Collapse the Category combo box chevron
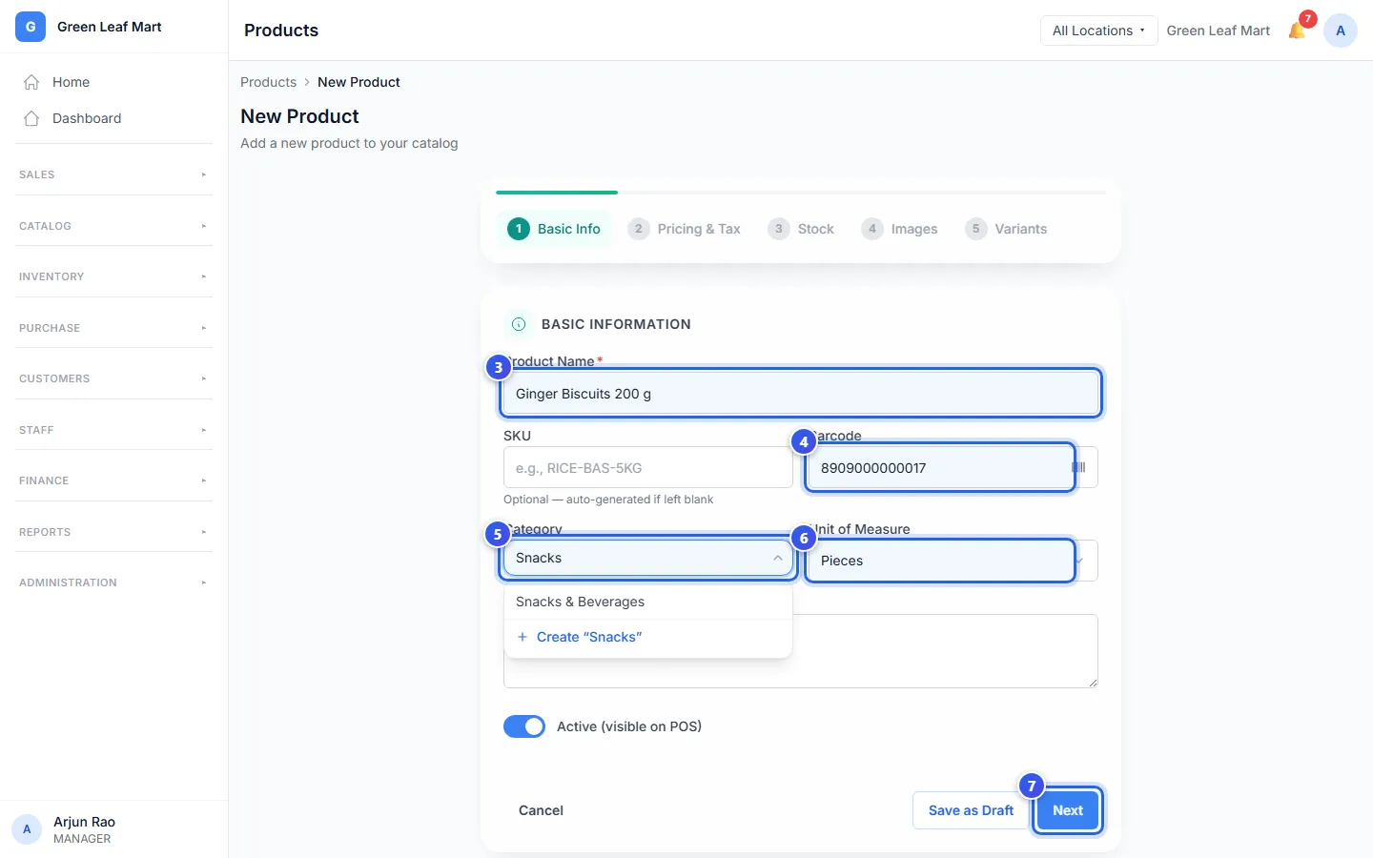This screenshot has width=1373, height=858. point(778,558)
